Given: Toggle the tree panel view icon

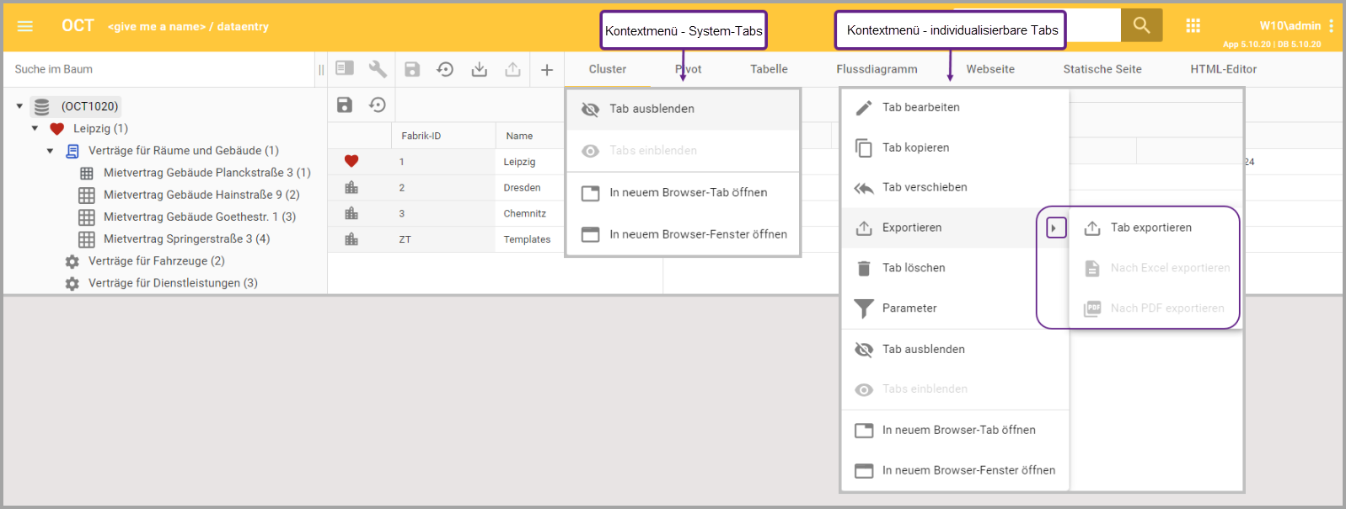Looking at the screenshot, I should pos(345,68).
